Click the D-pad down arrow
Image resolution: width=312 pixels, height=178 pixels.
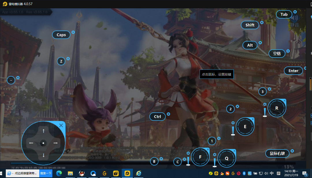[44, 155]
